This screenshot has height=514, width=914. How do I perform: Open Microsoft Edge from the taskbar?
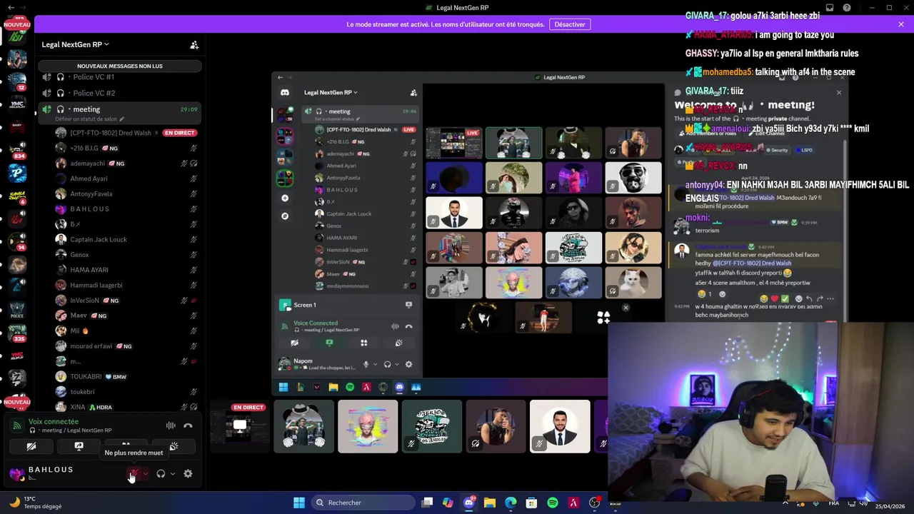(511, 503)
